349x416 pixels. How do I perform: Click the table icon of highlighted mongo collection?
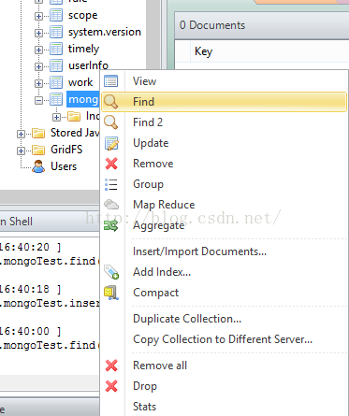(56, 99)
